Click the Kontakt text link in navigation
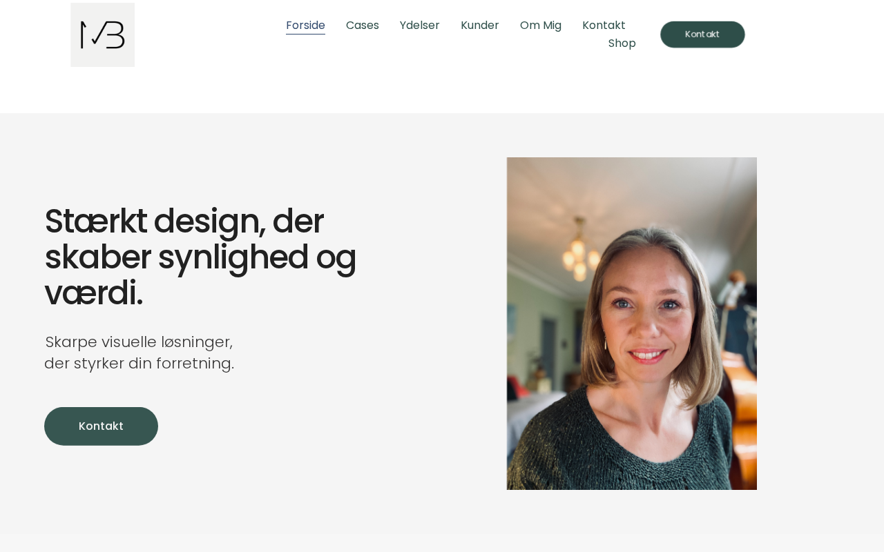The height and width of the screenshot is (552, 884). tap(604, 26)
